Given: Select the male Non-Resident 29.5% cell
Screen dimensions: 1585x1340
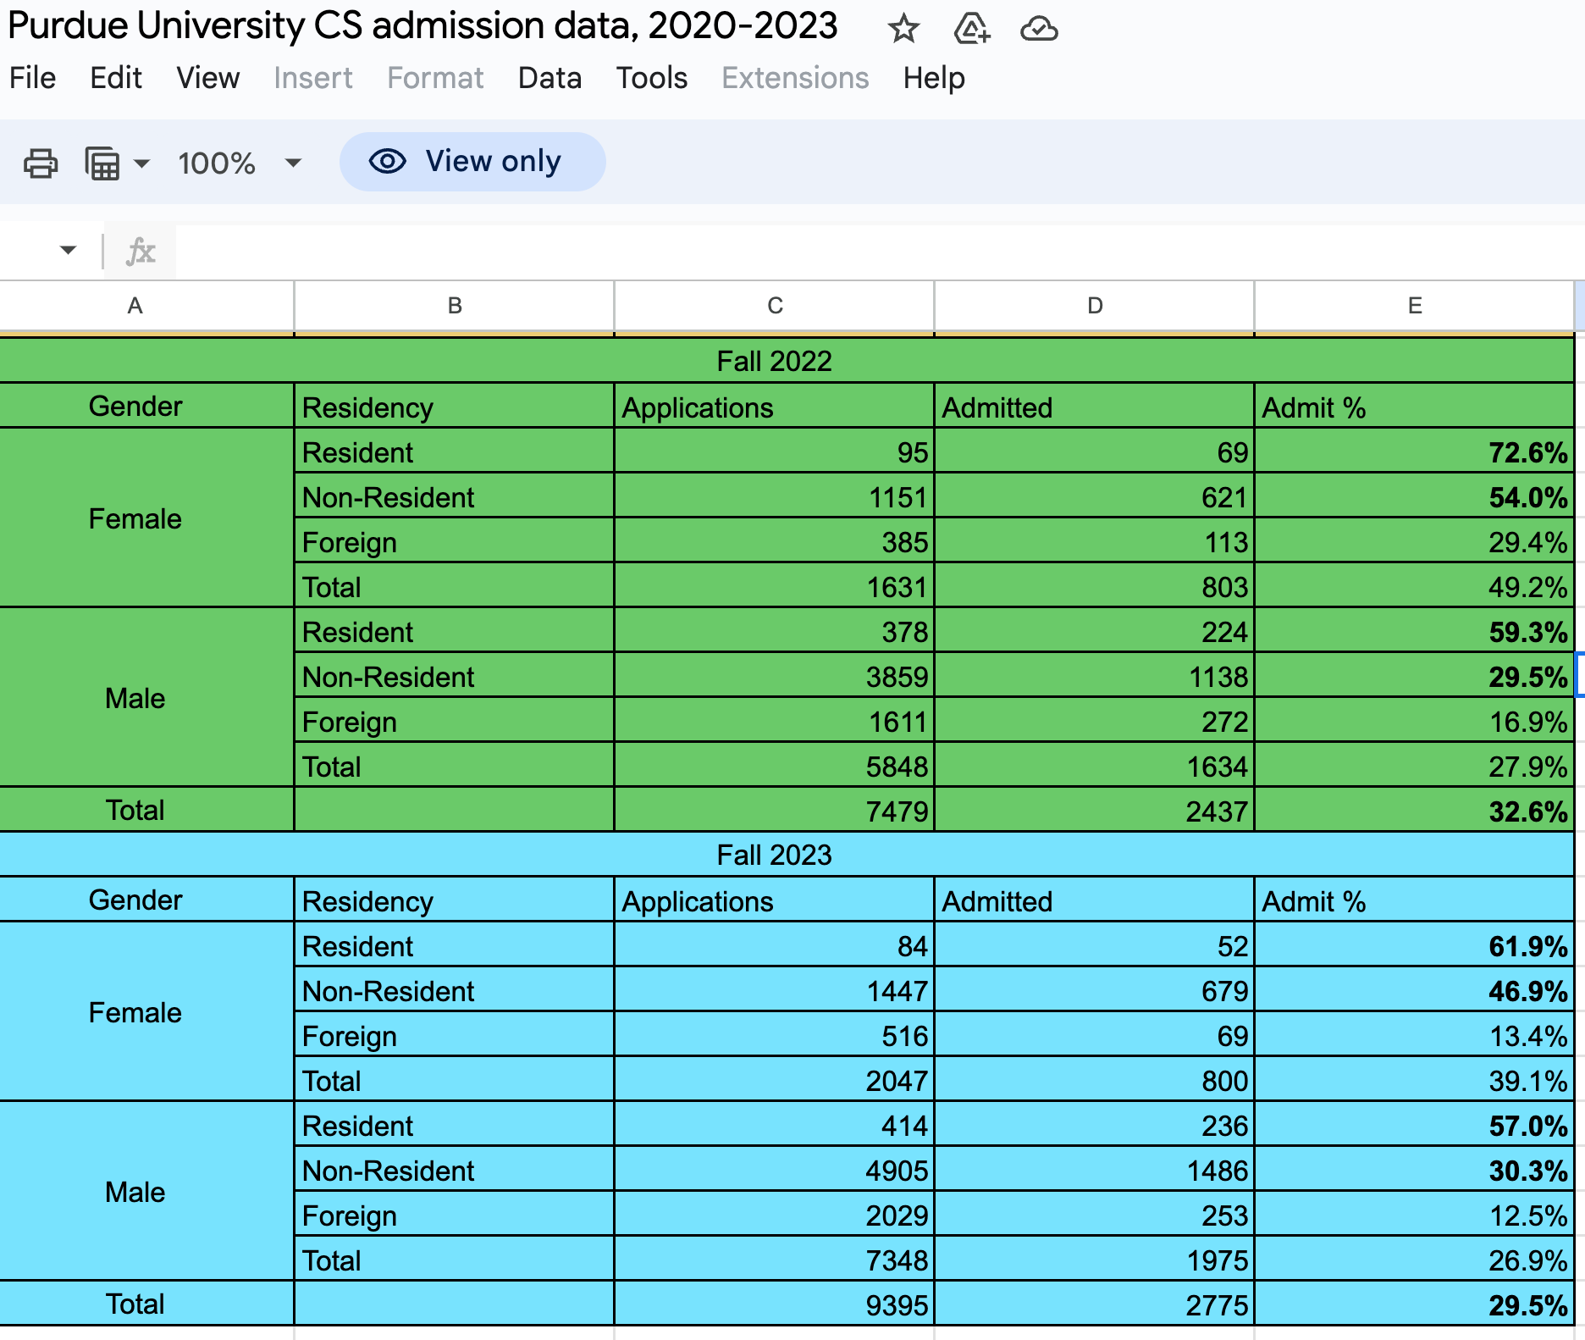Looking at the screenshot, I should (x=1414, y=676).
